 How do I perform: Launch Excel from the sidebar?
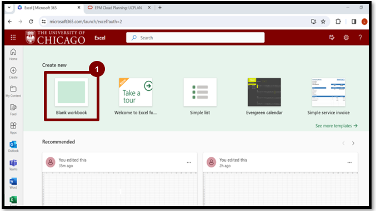pyautogui.click(x=13, y=200)
